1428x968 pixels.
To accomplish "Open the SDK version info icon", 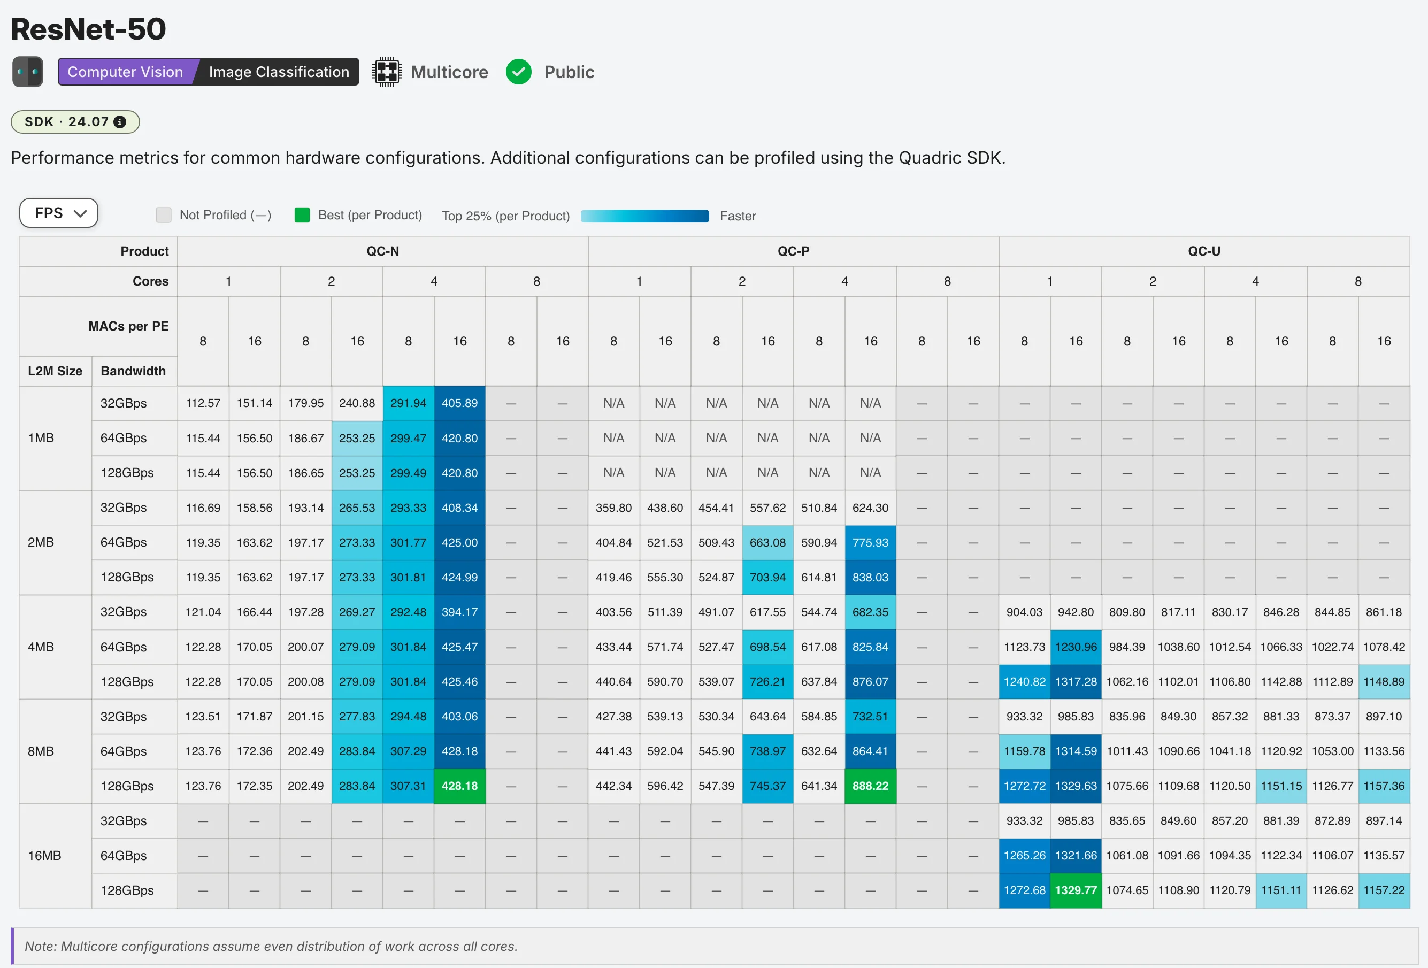I will [120, 122].
